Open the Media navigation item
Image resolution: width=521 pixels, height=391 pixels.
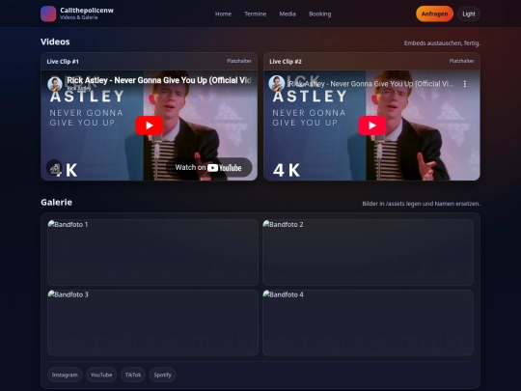[288, 14]
